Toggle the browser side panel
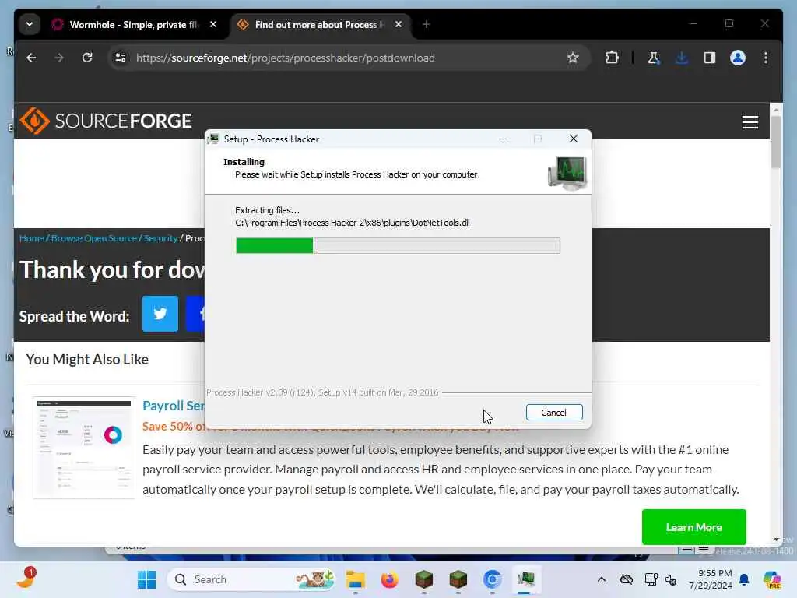Screen dimensions: 797x598 click(710, 58)
